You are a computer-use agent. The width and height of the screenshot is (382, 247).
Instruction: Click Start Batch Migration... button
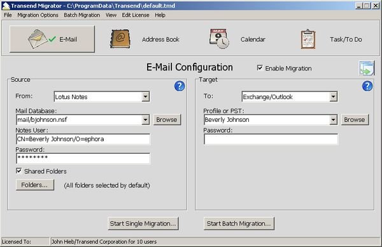239,224
